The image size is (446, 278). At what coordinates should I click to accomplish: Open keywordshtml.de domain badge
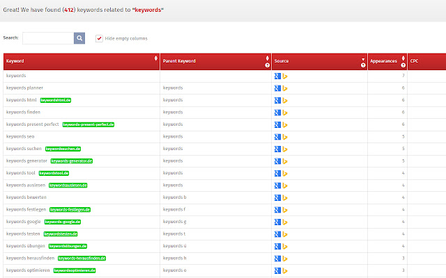tap(56, 100)
